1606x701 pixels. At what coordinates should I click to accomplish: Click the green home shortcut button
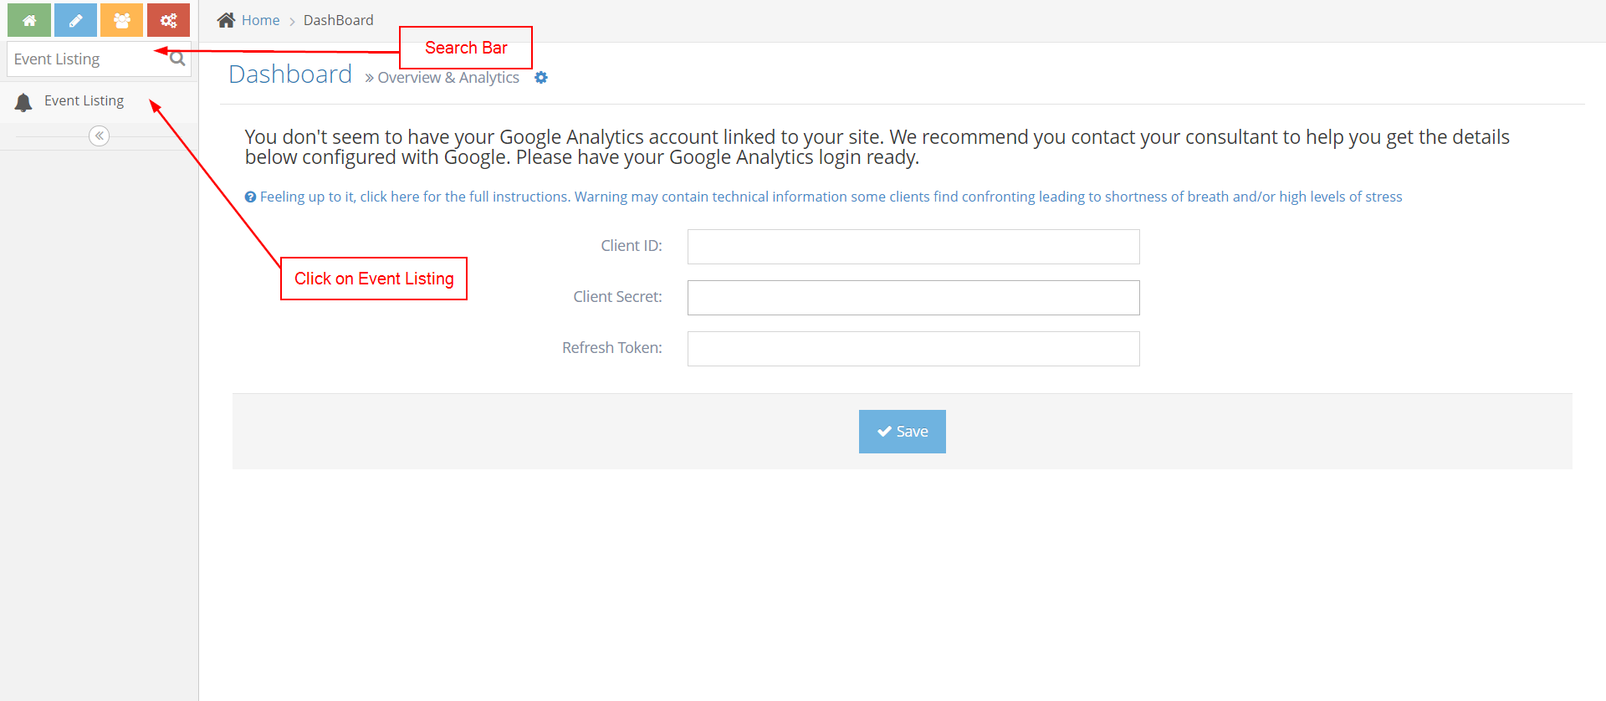(29, 20)
